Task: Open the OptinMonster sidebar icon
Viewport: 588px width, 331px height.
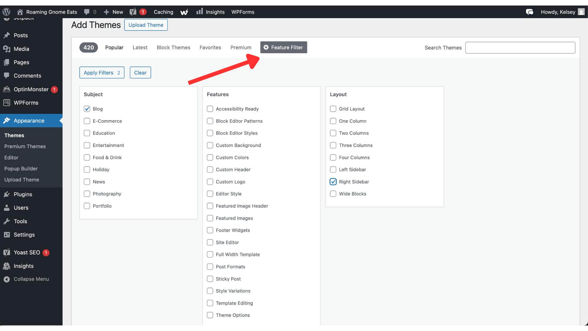Action: (x=7, y=89)
